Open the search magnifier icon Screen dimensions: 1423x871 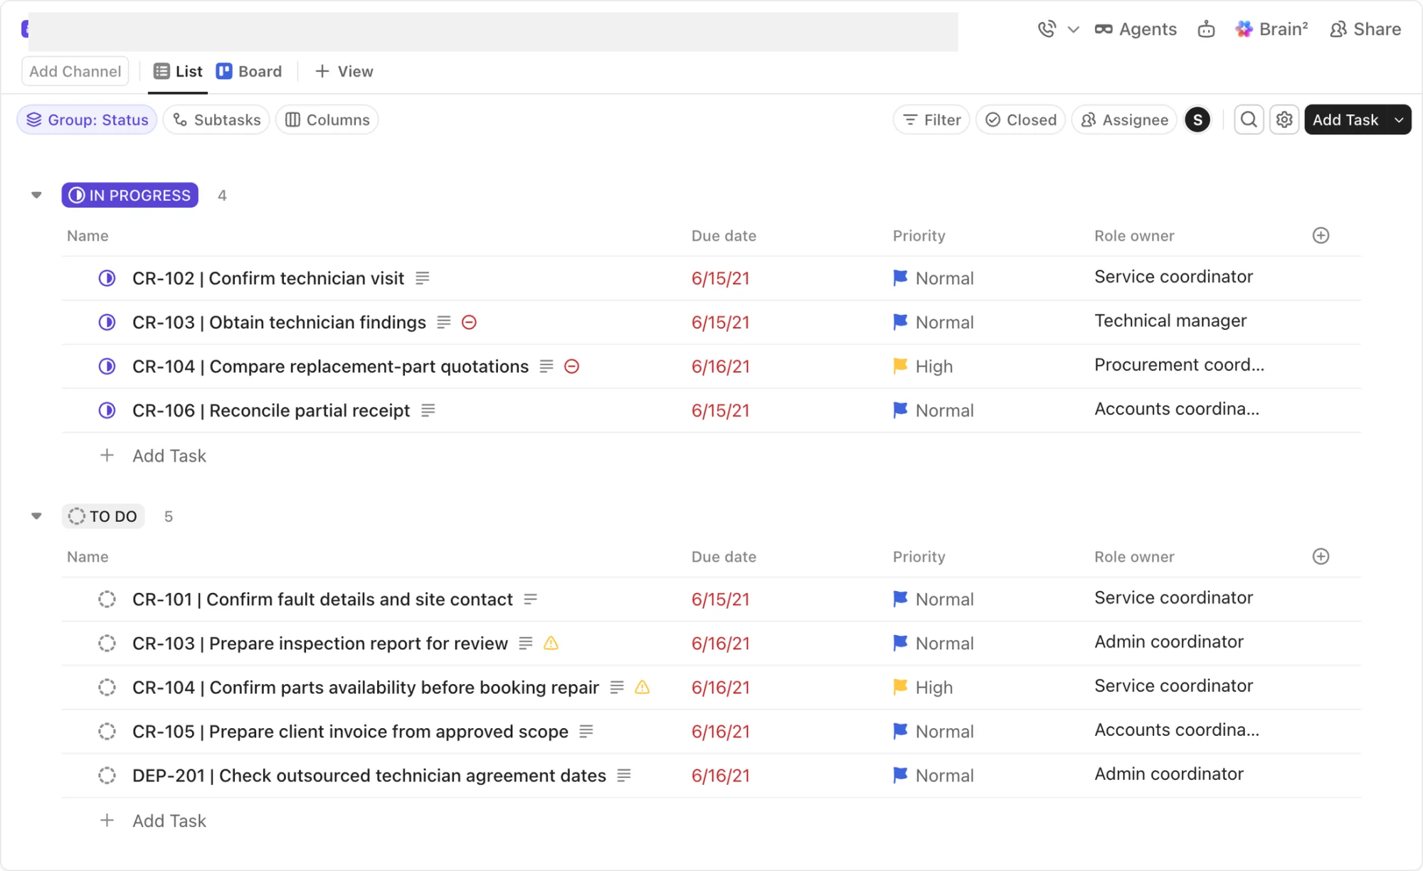[1248, 119]
